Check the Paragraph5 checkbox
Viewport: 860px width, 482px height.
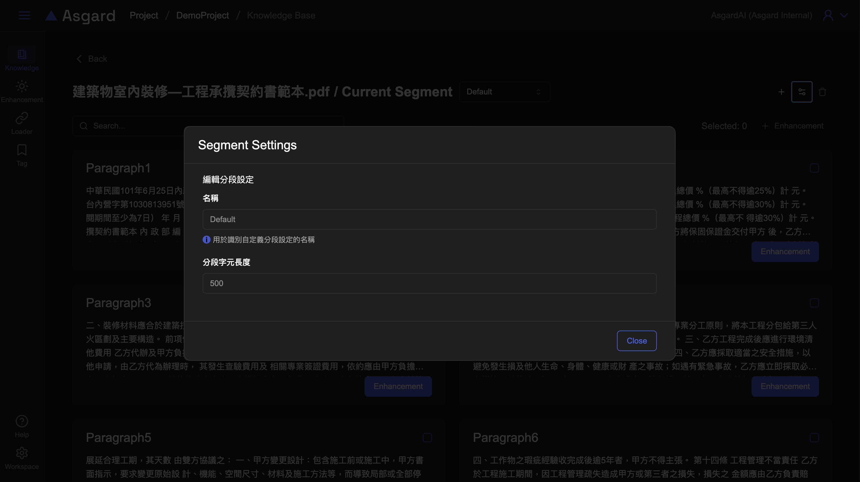427,438
